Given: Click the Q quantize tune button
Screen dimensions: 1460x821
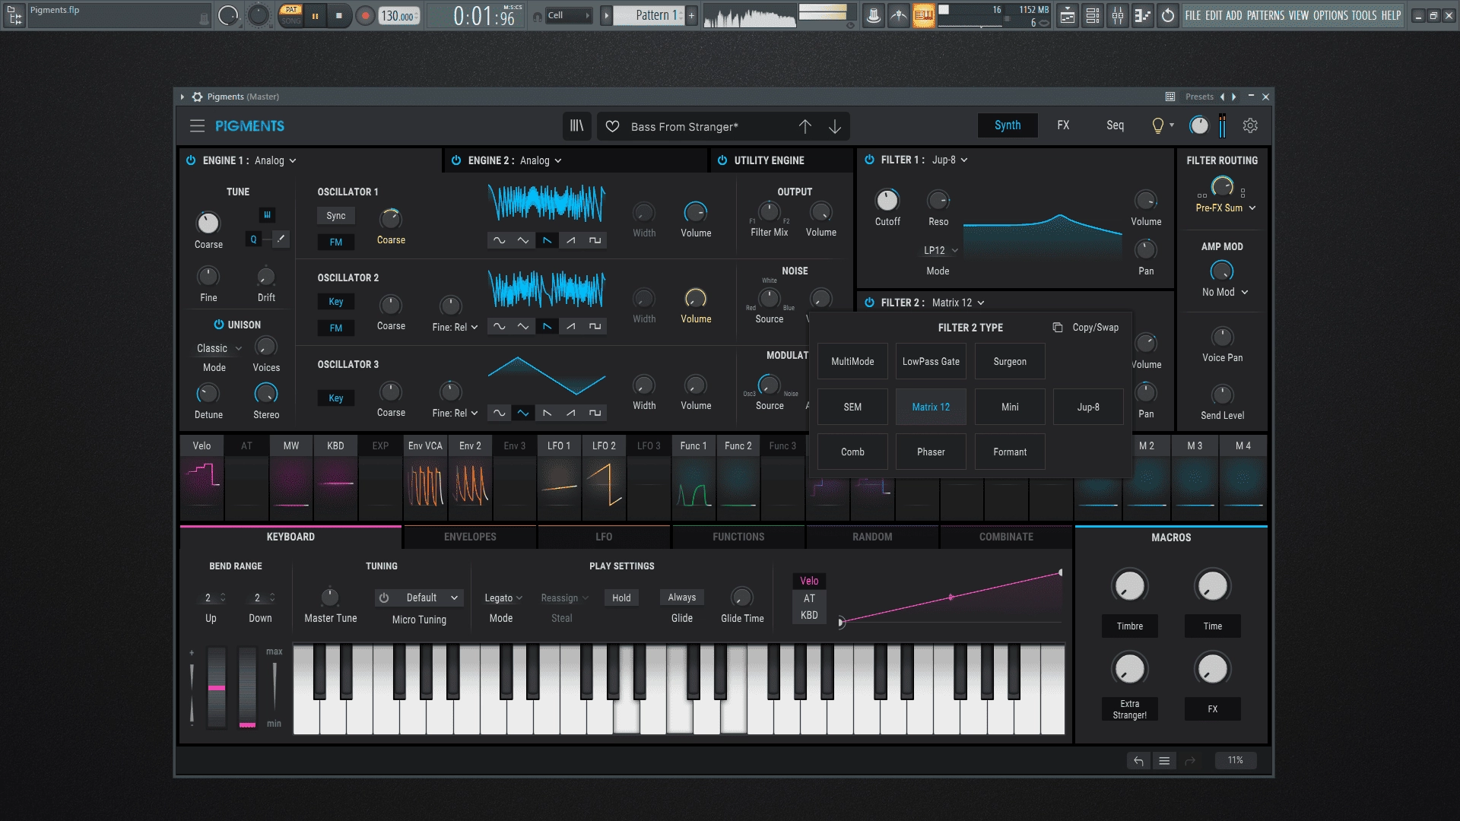Looking at the screenshot, I should coord(253,239).
